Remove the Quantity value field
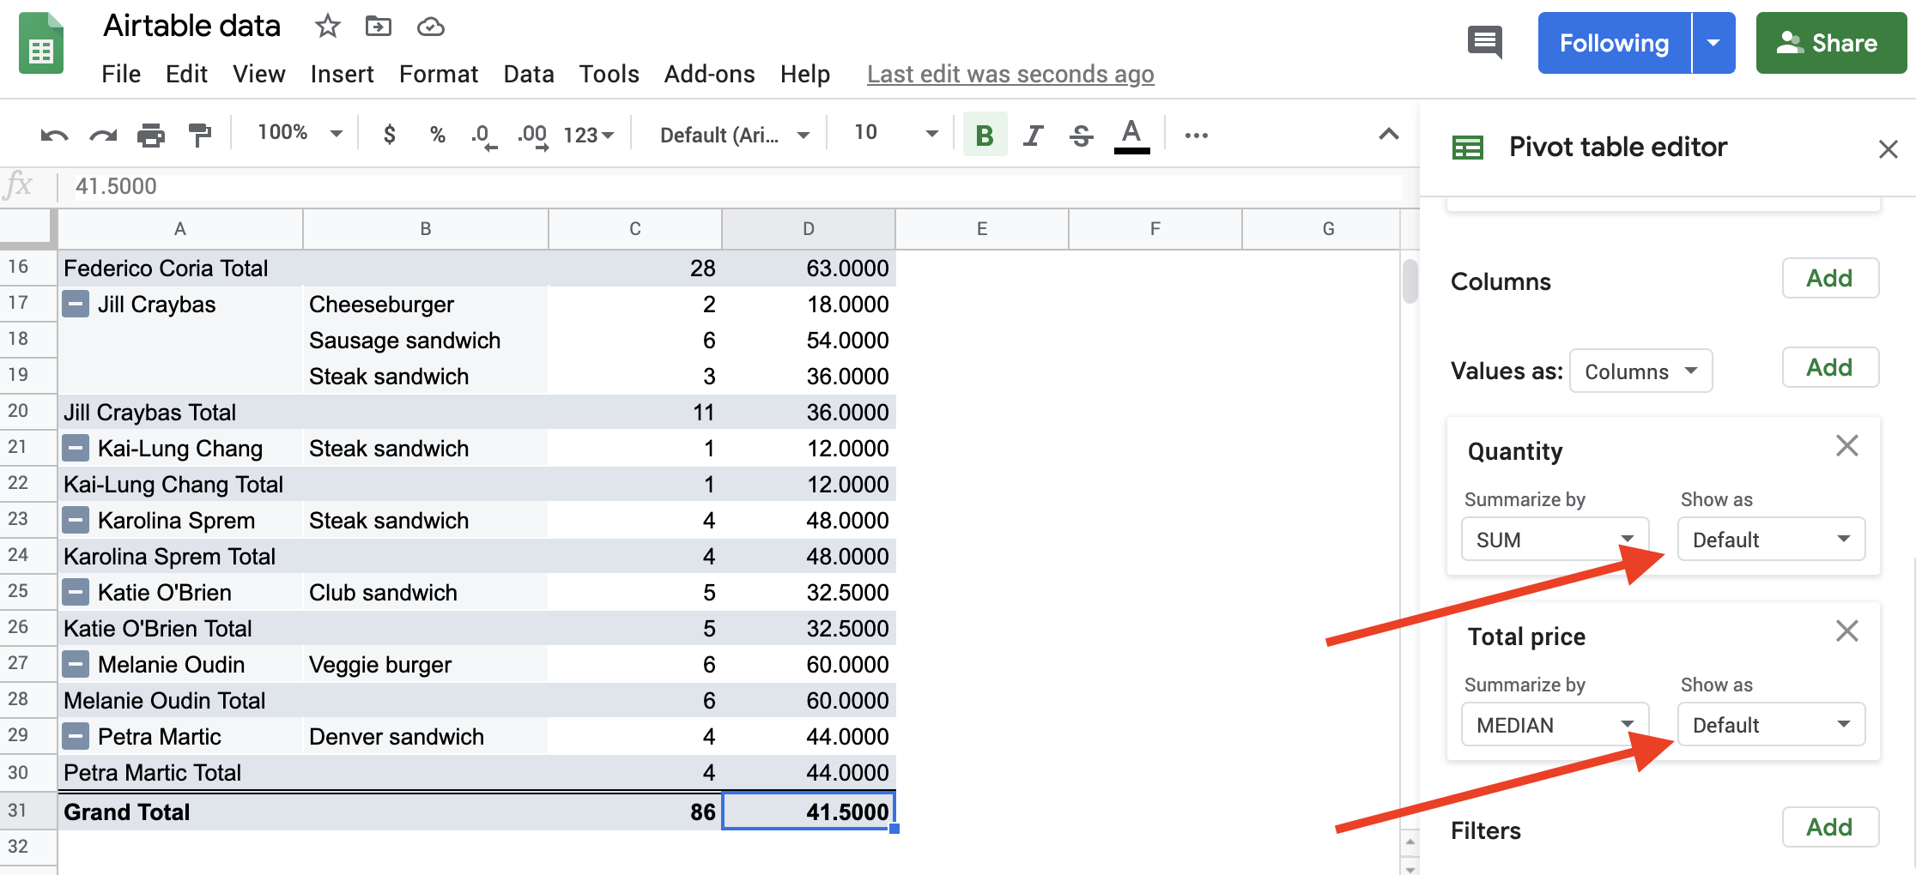1916x875 pixels. 1847,445
